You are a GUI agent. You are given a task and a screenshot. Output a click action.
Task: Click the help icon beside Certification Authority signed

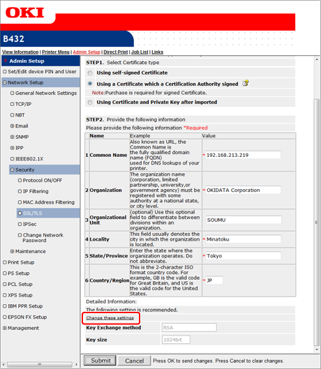[246, 83]
